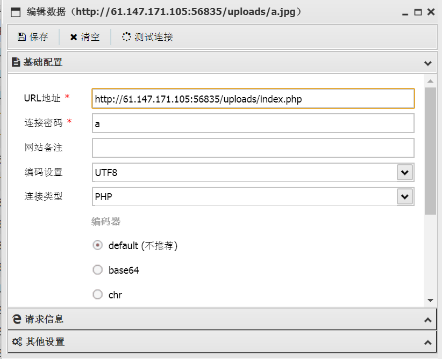Click the 测试连接 button label
The width and height of the screenshot is (442, 359).
point(154,37)
